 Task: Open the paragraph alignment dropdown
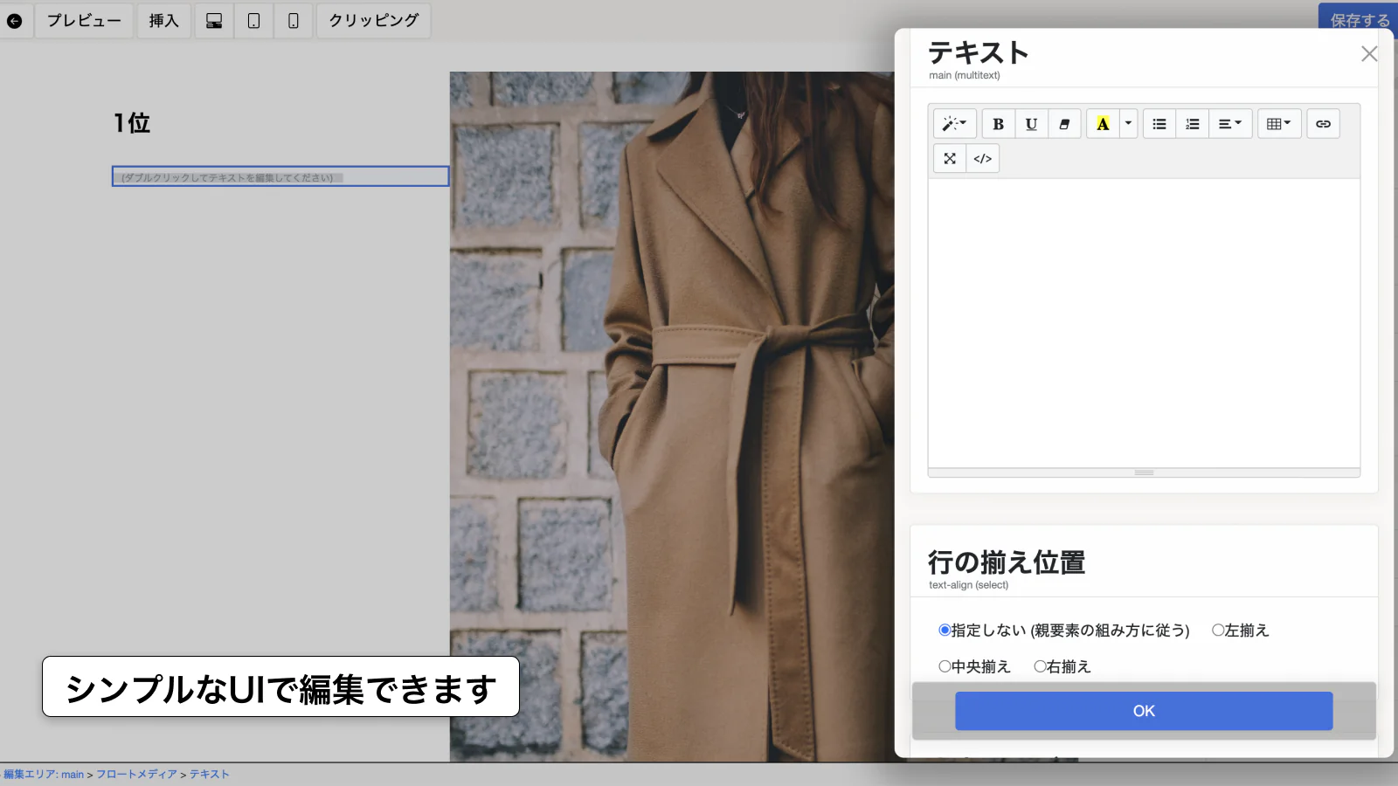coord(1230,124)
